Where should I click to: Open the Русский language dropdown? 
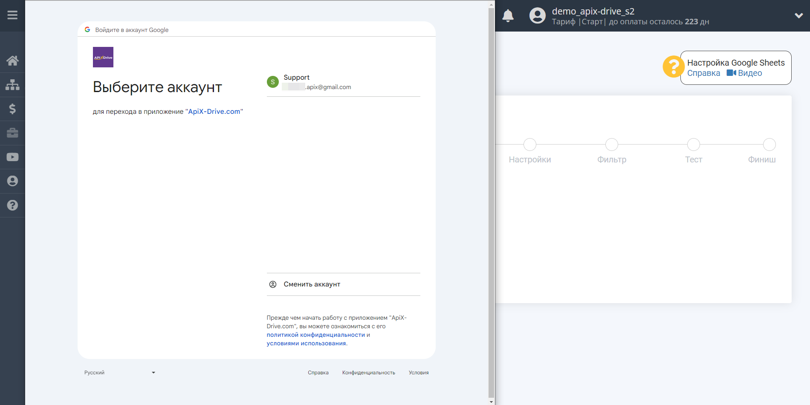(120, 373)
